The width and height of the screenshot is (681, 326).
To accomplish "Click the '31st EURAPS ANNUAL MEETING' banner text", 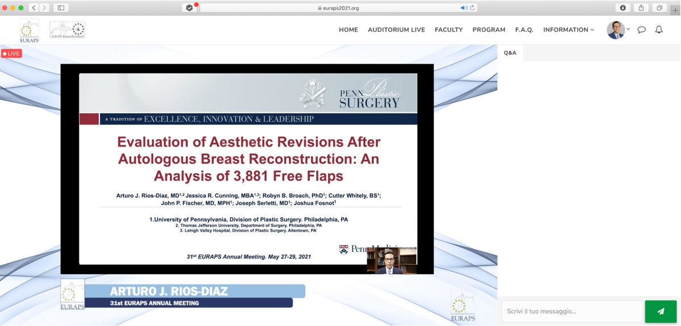I will (154, 303).
